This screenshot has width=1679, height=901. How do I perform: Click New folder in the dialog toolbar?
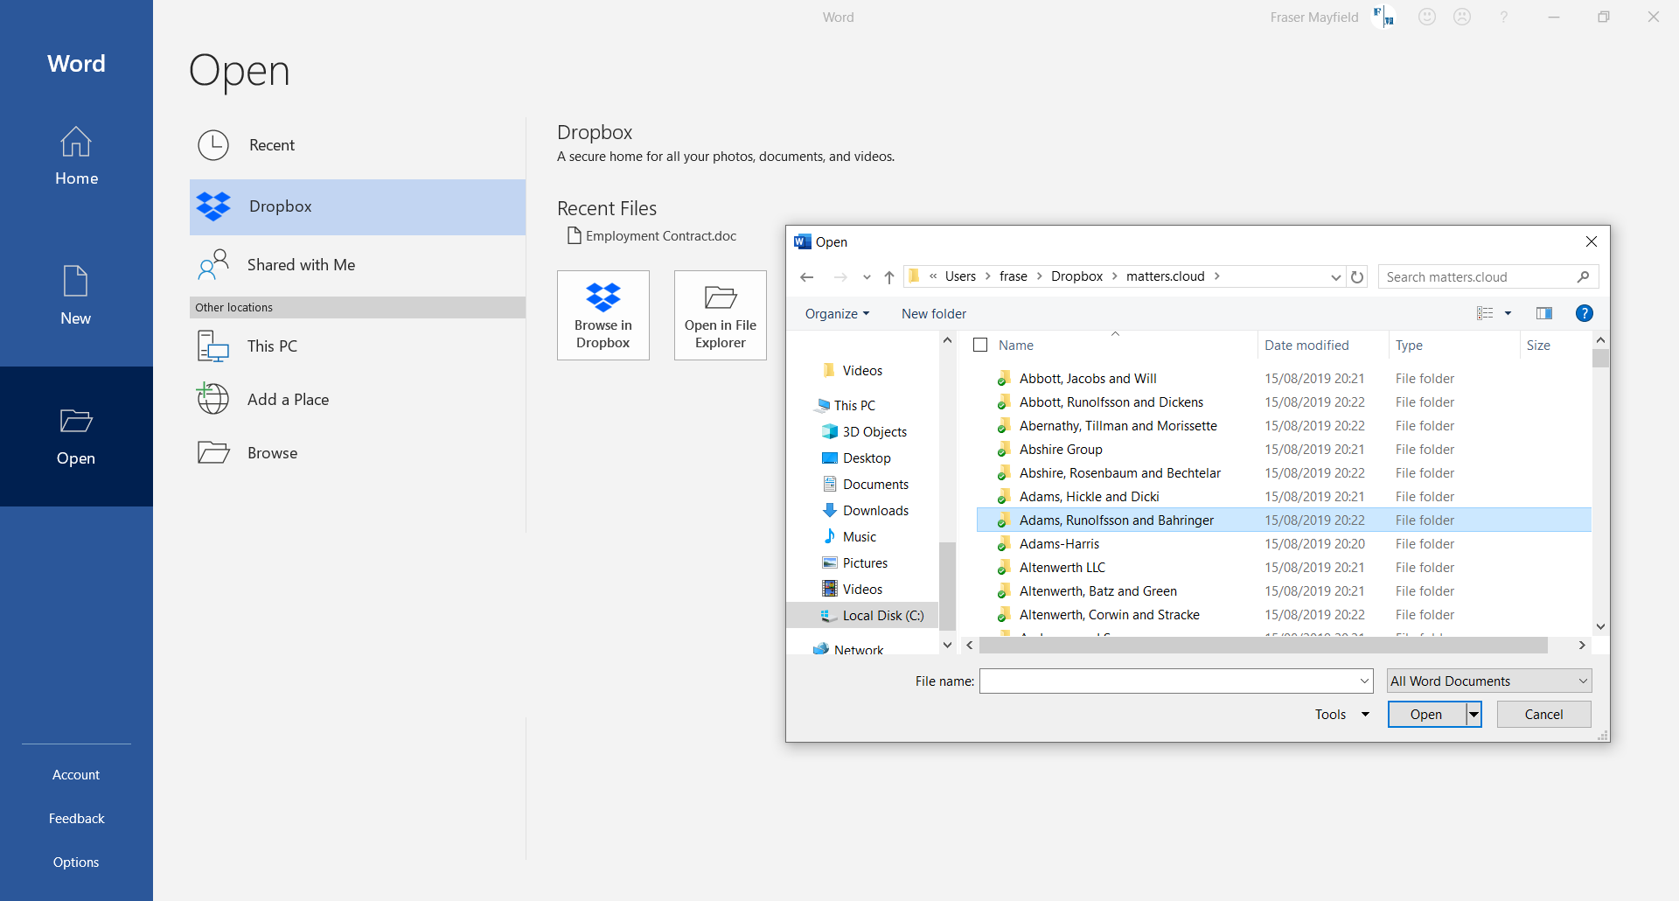pos(933,314)
